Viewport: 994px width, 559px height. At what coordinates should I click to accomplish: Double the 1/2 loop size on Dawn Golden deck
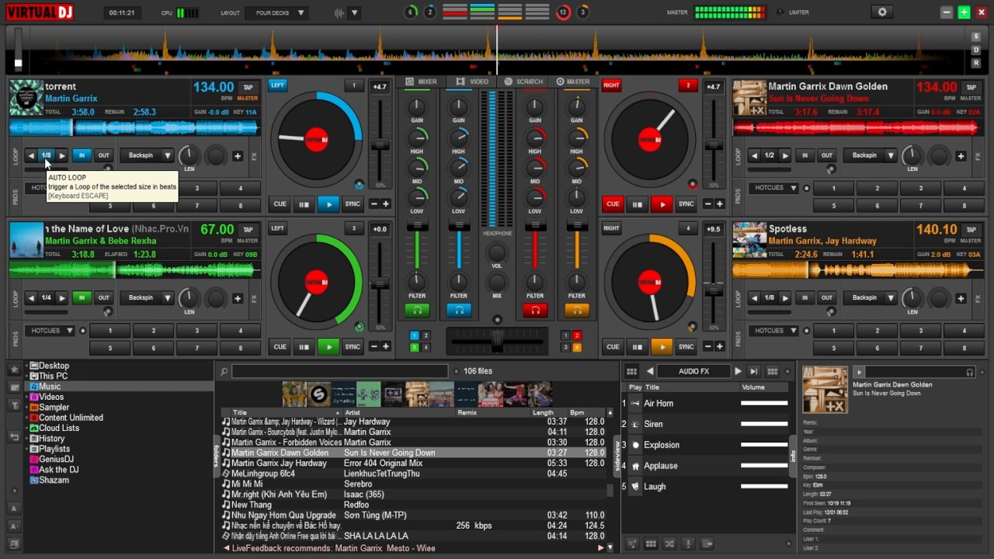785,156
